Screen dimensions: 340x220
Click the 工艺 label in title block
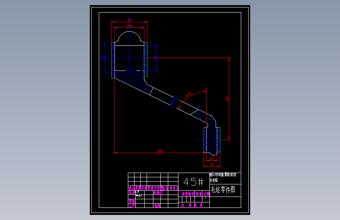point(132,206)
